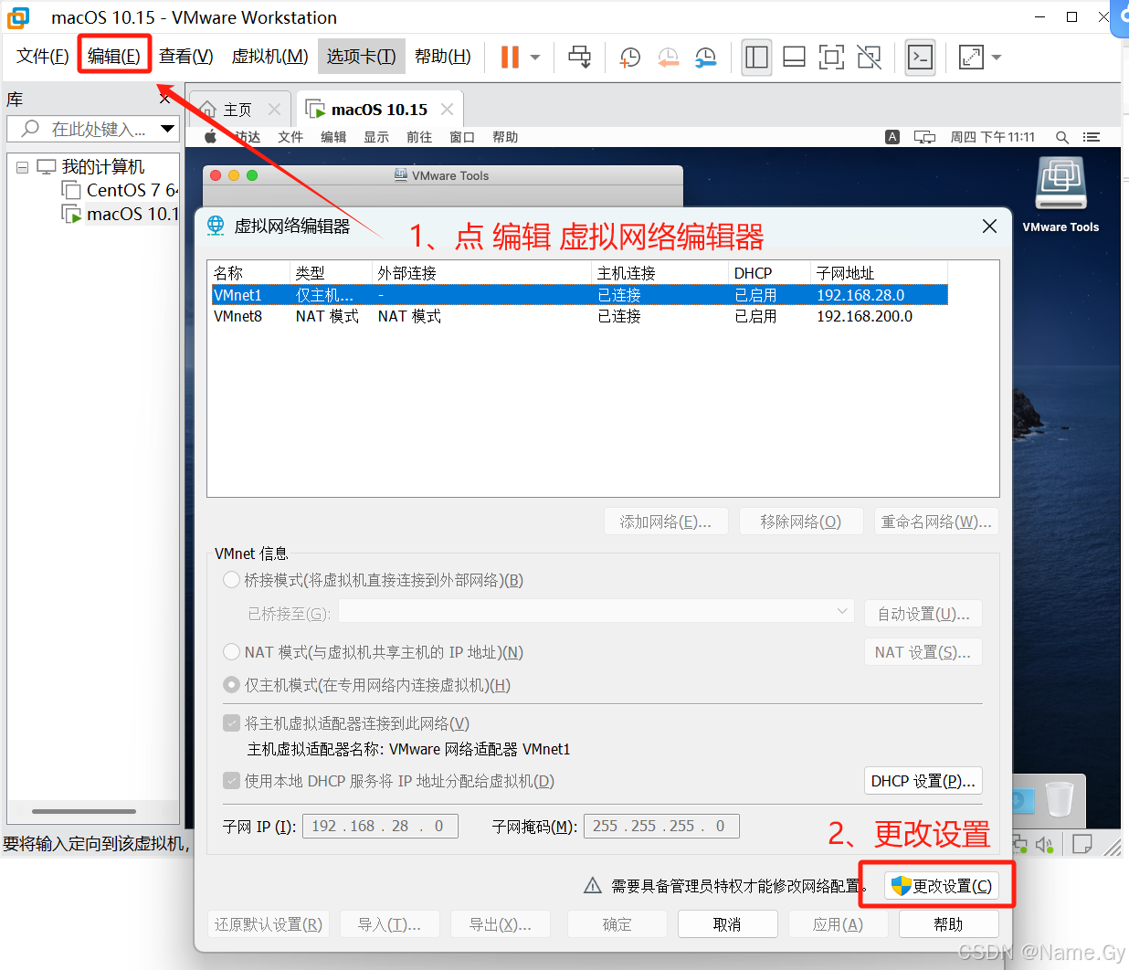Enter full screen mode icon
The height and width of the screenshot is (970, 1129).
[x=831, y=57]
